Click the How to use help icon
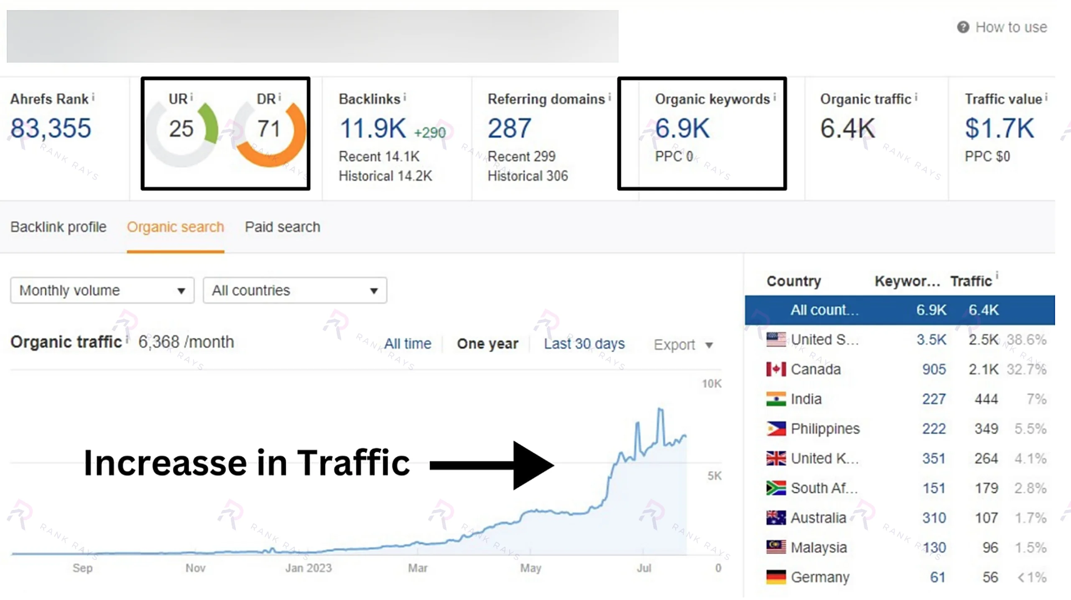This screenshot has width=1071, height=600. tap(963, 27)
